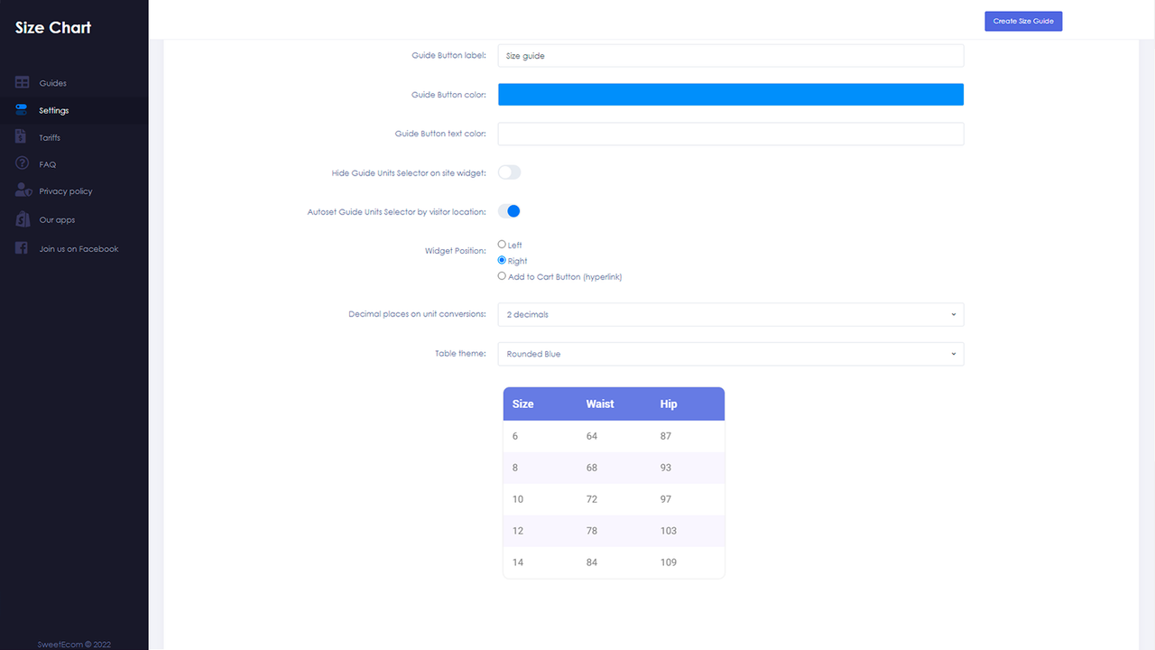
Task: Click the blue Guide Button color swatch
Action: click(x=731, y=94)
